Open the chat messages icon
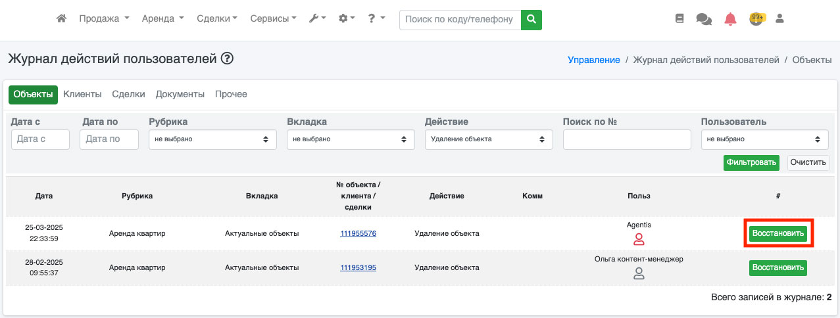Image resolution: width=840 pixels, height=318 pixels. point(704,20)
